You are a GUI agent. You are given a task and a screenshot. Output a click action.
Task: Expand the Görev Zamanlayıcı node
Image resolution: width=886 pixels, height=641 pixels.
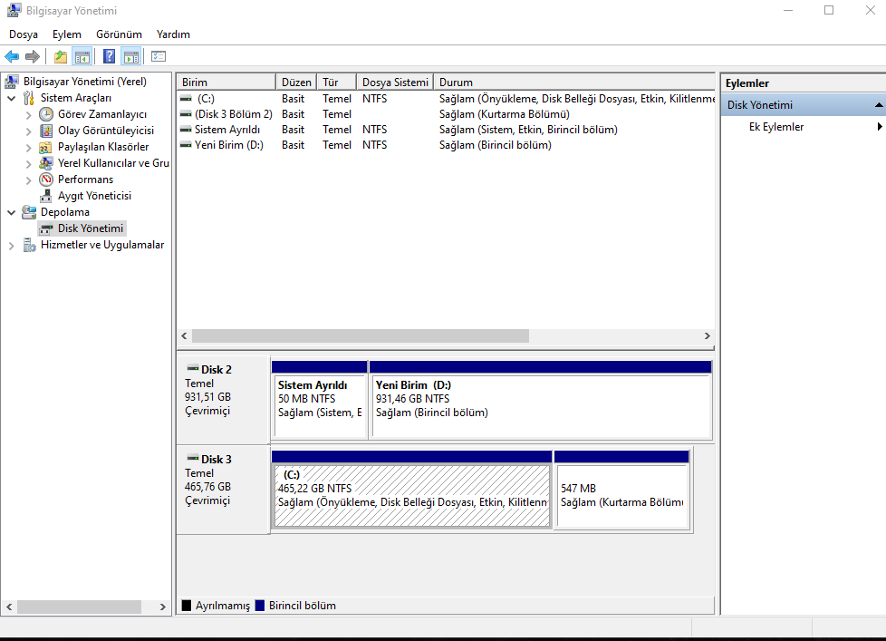pyautogui.click(x=28, y=115)
